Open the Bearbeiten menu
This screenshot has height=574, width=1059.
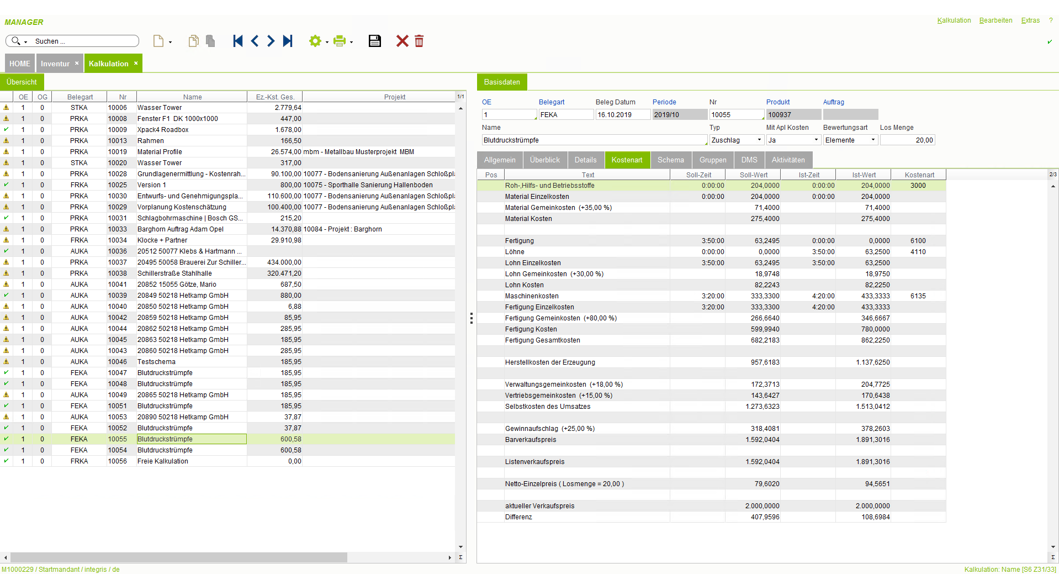pyautogui.click(x=996, y=20)
